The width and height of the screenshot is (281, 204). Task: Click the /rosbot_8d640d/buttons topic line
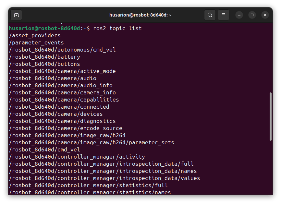pyautogui.click(x=44, y=64)
